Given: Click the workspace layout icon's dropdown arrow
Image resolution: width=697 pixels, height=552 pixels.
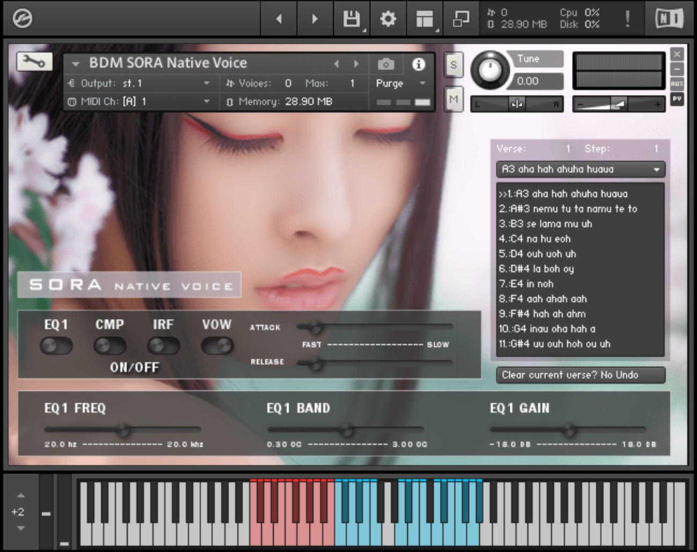Looking at the screenshot, I should click(438, 31).
